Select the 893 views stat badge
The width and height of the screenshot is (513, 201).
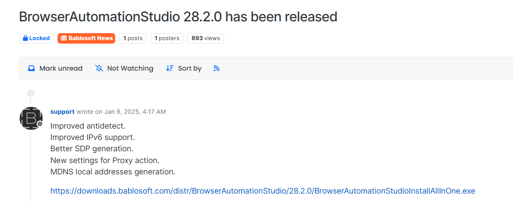point(205,38)
